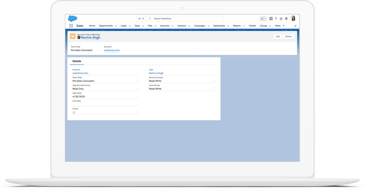Edit Start Date with its pencil icon
Screen dimensions: 366x191
click(138, 97)
